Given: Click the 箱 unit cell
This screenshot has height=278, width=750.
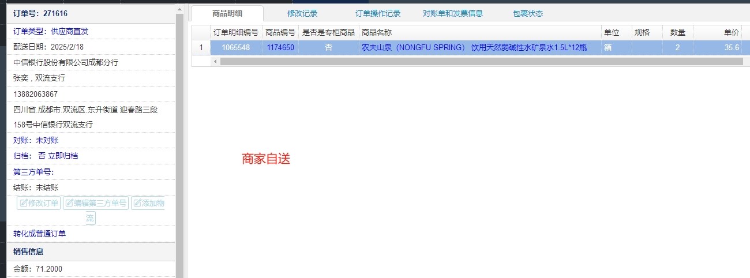Looking at the screenshot, I should (616, 48).
